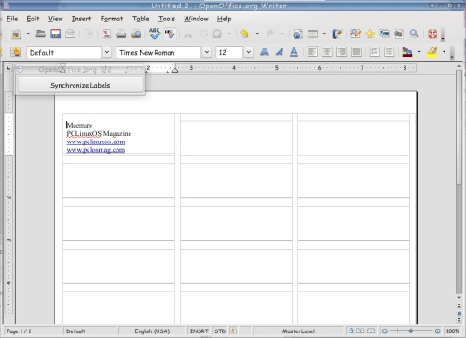Screen dimensions: 466x338
Task: Save the document with the floppy icon
Action: (x=55, y=34)
